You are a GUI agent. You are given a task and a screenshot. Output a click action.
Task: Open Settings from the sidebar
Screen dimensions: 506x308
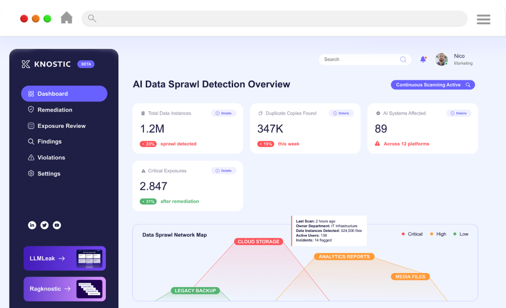(48, 173)
